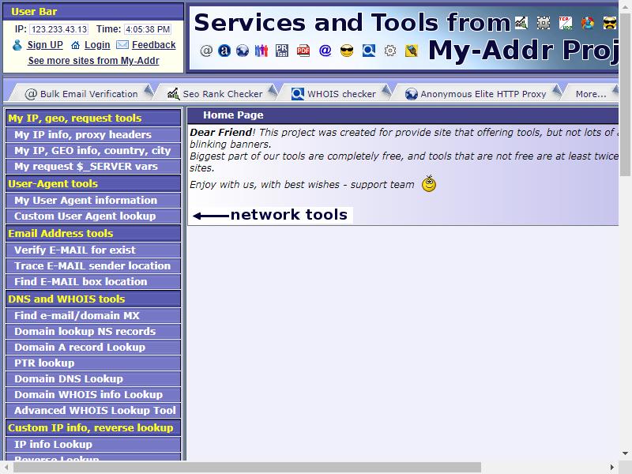Click the rank chart icon beside title
This screenshot has height=474, width=632.
pos(521,23)
